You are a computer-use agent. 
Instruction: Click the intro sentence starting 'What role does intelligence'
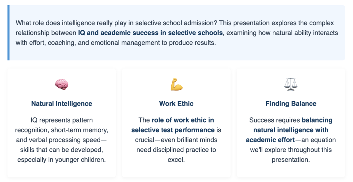[x=117, y=23]
